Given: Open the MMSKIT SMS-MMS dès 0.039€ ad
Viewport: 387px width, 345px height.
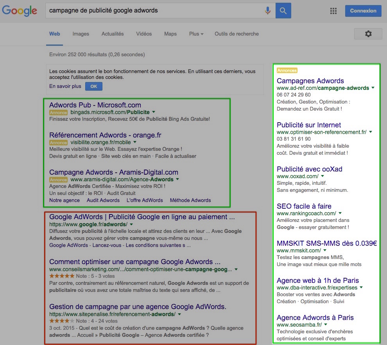Looking at the screenshot, I should (x=327, y=243).
